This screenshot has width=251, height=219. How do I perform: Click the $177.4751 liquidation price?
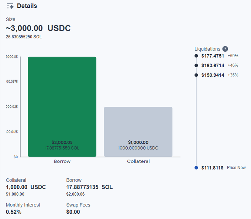pyautogui.click(x=213, y=56)
